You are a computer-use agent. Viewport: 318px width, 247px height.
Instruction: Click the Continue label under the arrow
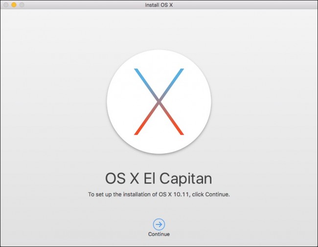[x=159, y=234]
